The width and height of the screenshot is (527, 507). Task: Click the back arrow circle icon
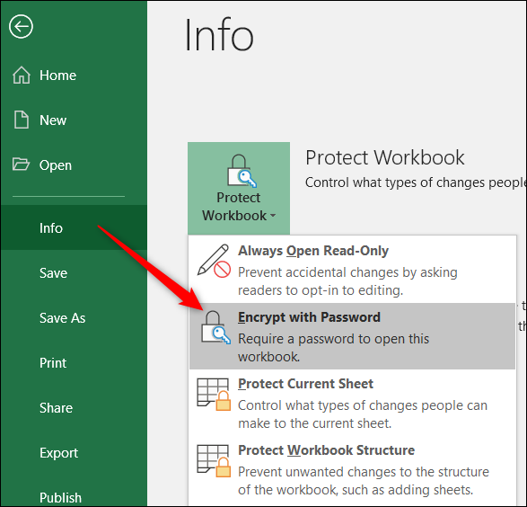(21, 27)
